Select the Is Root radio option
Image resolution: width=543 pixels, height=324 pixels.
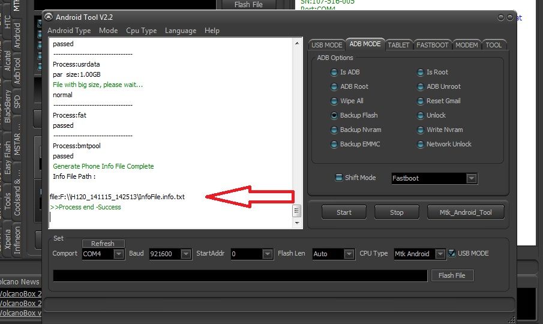[421, 73]
